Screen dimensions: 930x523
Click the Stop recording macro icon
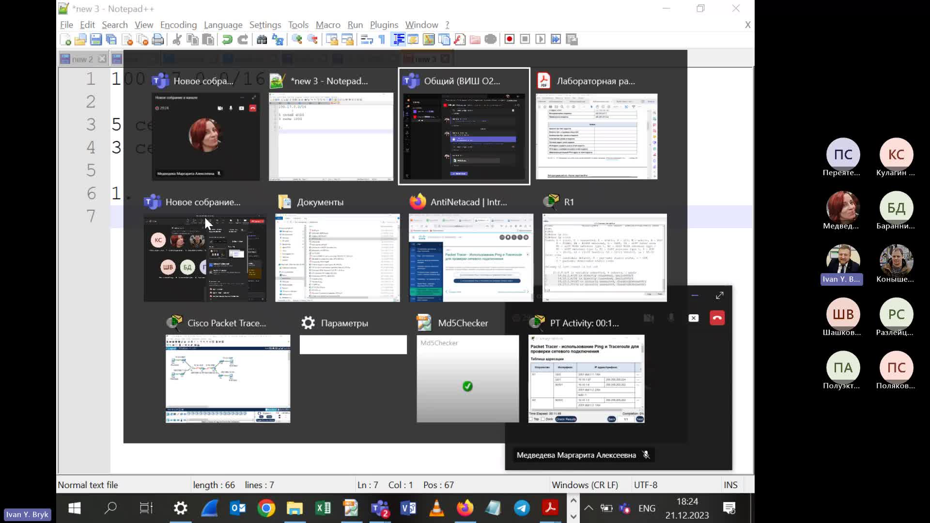click(525, 40)
